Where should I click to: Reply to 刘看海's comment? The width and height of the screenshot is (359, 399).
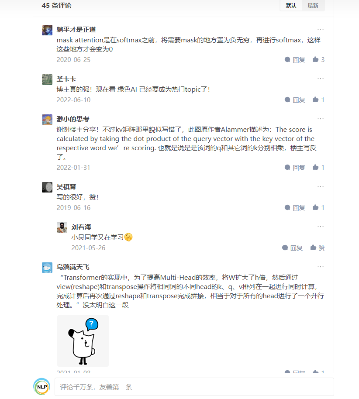pyautogui.click(x=292, y=248)
